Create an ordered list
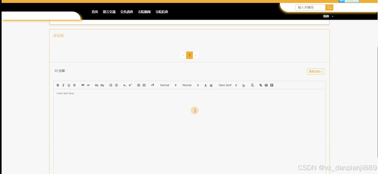Screen dimensions: 378x174 point(111,85)
